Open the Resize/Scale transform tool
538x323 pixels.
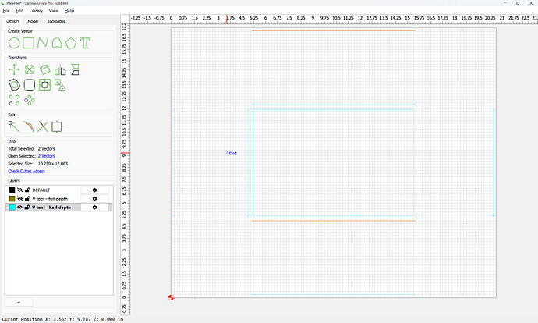click(x=30, y=69)
